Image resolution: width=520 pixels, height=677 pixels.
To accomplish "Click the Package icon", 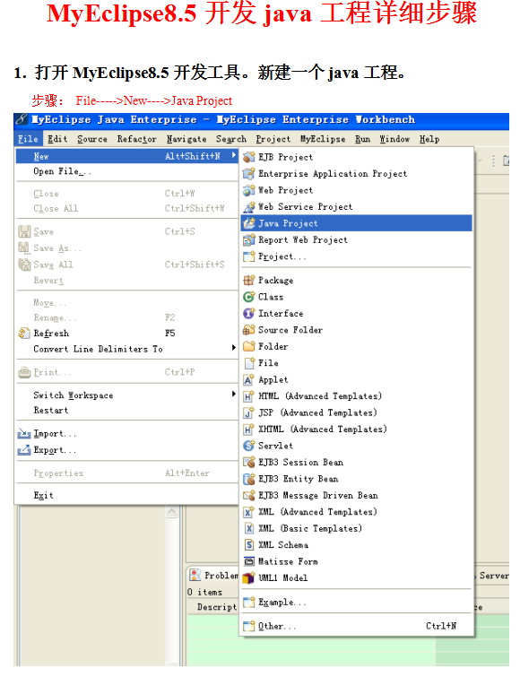I will click(249, 281).
